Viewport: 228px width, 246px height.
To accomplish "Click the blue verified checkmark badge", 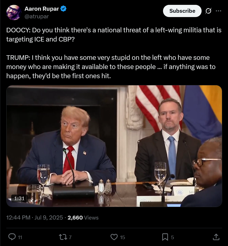I will pyautogui.click(x=63, y=9).
